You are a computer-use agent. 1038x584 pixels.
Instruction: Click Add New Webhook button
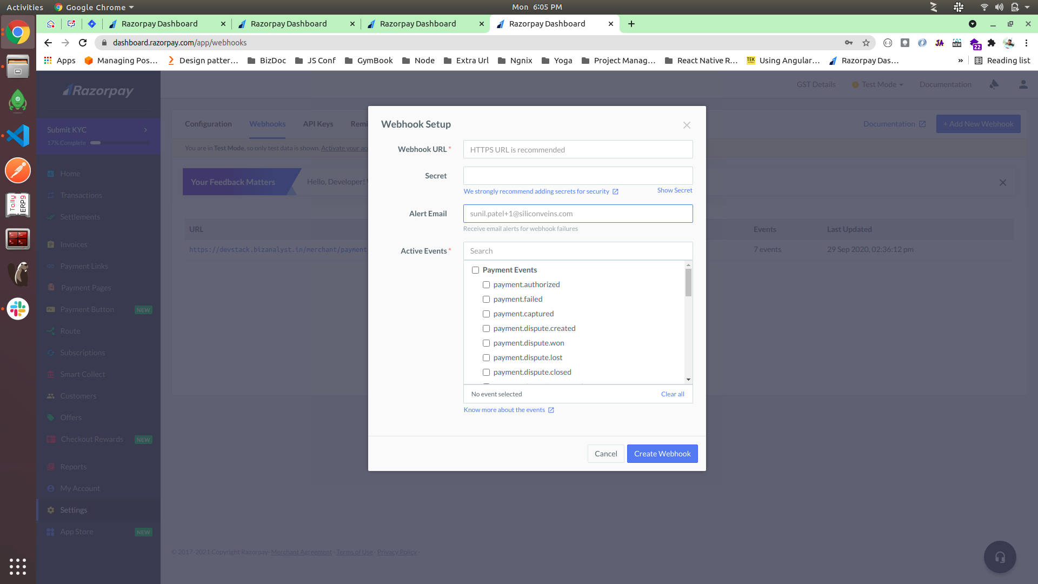(x=978, y=124)
